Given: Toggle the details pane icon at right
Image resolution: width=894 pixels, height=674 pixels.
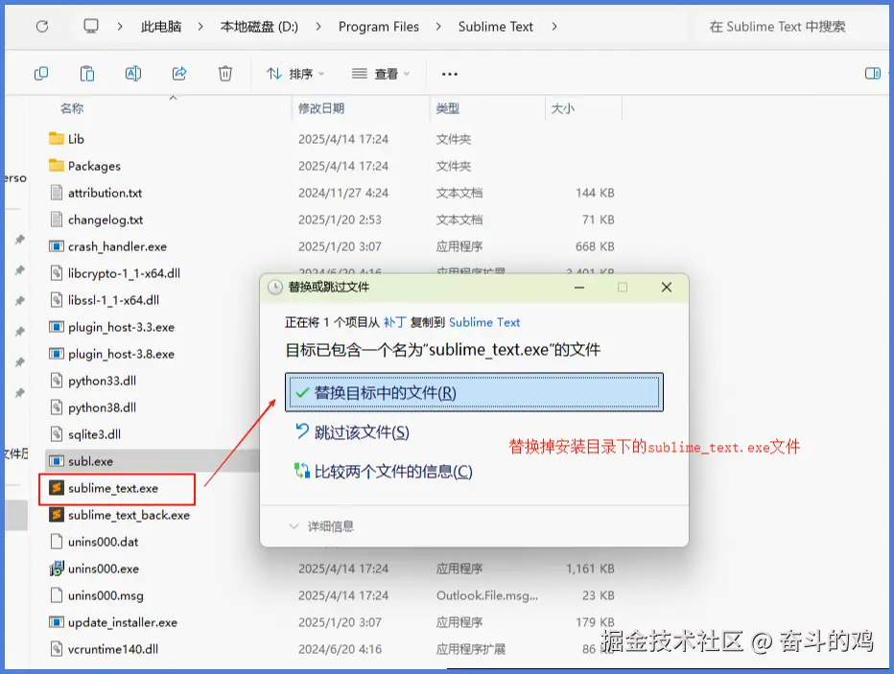Looking at the screenshot, I should [x=872, y=74].
